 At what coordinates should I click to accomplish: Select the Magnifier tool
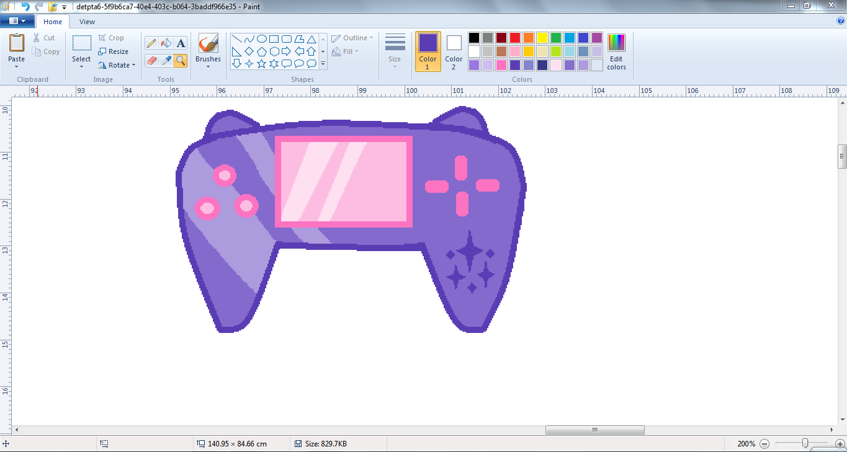[181, 60]
